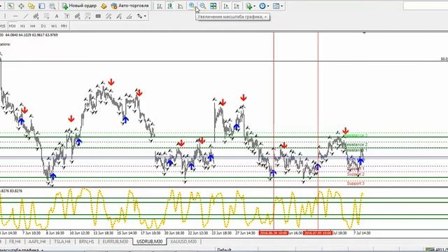Switch chart to bar chart mode
Screen dimensions: 448x252
tap(160, 6)
